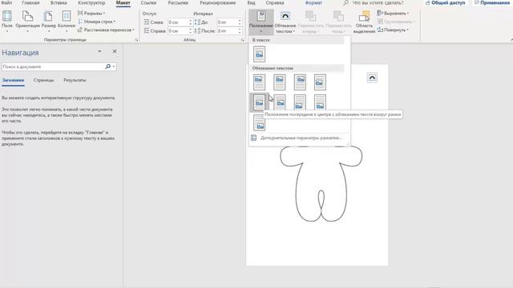
Task: Open the Размер paper size menu
Action: [x=49, y=21]
